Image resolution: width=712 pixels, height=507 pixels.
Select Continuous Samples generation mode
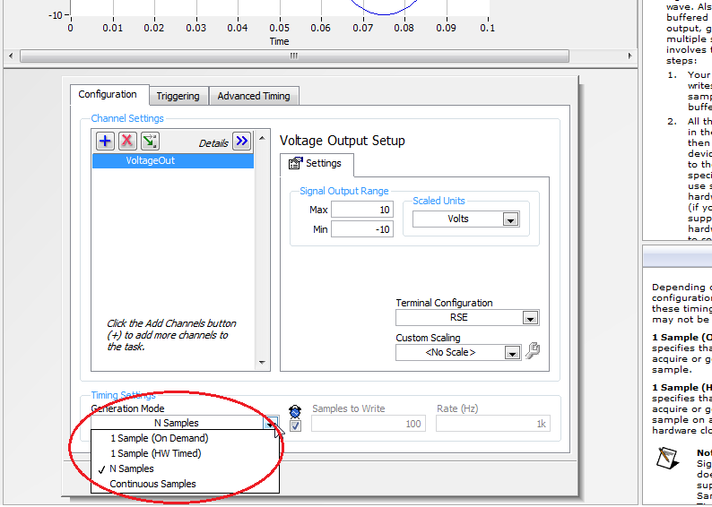pyautogui.click(x=153, y=484)
